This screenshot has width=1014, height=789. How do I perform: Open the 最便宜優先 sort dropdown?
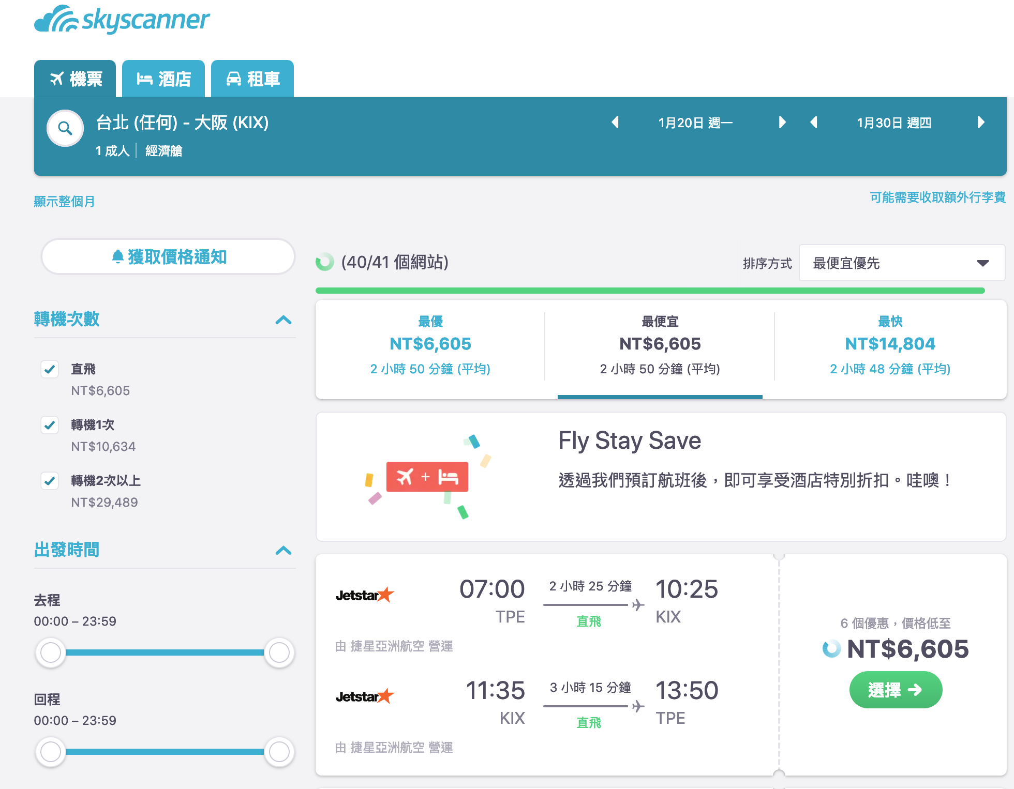tap(902, 263)
